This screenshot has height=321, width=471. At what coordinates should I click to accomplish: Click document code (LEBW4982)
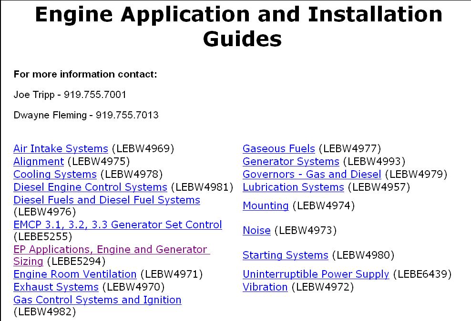45,311
